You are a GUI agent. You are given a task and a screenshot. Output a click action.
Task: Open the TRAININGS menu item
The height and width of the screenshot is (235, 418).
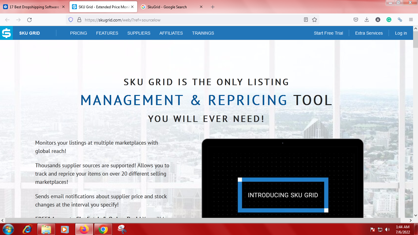pyautogui.click(x=203, y=33)
